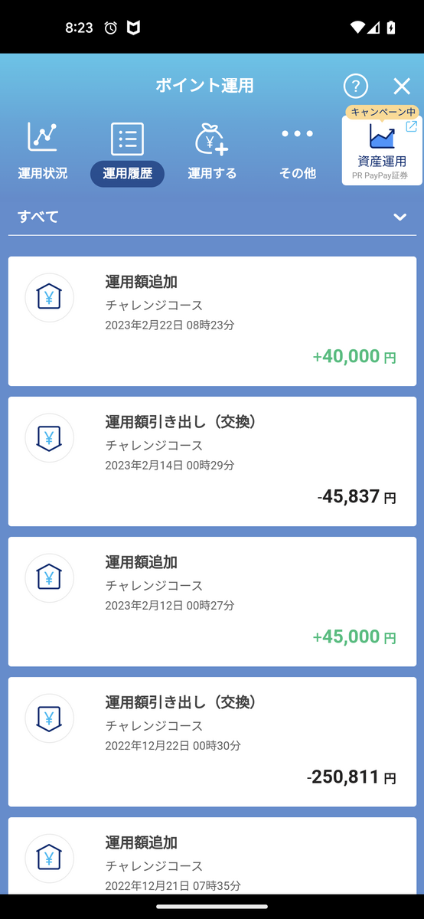Tap the shield yen icon for -45,837 entry
This screenshot has width=424, height=919.
point(49,438)
